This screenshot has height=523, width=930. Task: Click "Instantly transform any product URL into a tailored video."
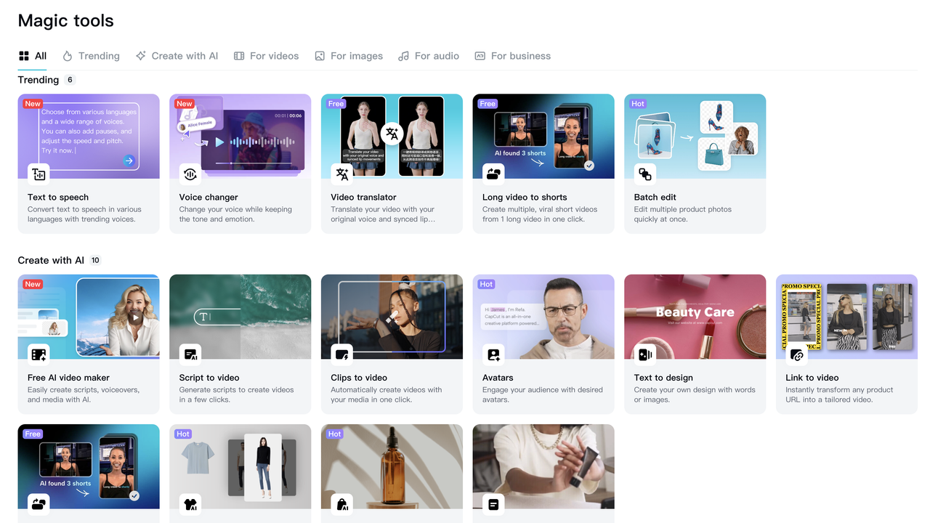point(839,394)
